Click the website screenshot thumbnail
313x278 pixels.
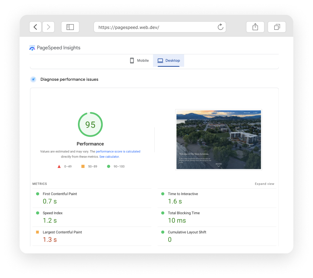tap(218, 140)
